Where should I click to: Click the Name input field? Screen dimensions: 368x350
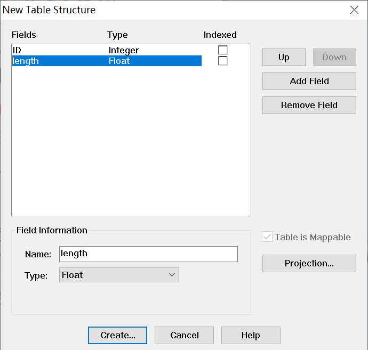click(148, 254)
